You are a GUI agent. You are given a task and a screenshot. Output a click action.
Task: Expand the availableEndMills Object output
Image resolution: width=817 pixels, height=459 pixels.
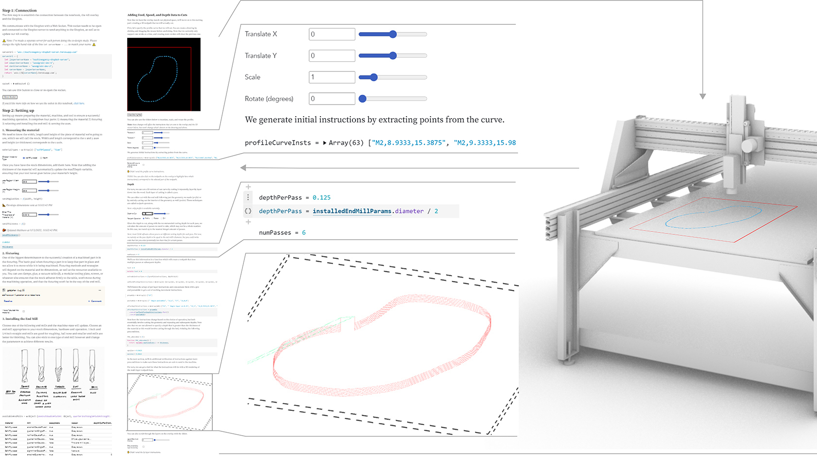(x=27, y=416)
